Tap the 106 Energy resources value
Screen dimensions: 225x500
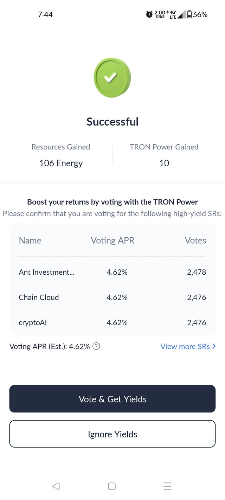pyautogui.click(x=61, y=163)
